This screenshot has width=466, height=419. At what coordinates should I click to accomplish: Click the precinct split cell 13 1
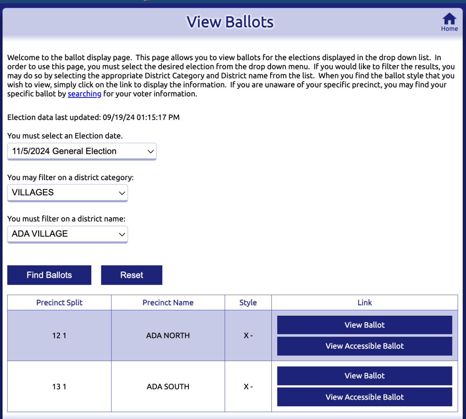click(x=59, y=387)
